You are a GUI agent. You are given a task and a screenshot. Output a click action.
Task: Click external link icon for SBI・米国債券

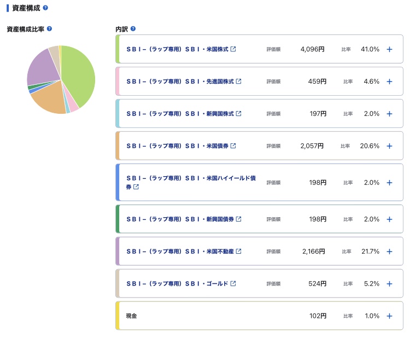233,146
